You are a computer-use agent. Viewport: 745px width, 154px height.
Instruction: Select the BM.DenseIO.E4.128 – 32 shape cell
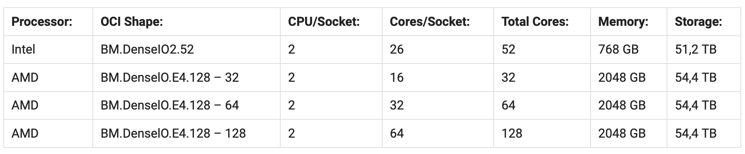click(x=170, y=78)
